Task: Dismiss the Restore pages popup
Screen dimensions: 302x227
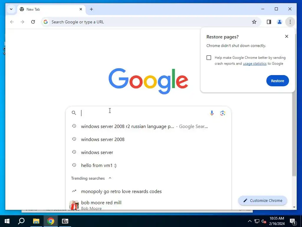Action: pos(287,36)
